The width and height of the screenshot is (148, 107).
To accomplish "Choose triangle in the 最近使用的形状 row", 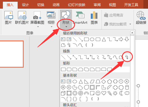I will pyautogui.click(x=104, y=39).
